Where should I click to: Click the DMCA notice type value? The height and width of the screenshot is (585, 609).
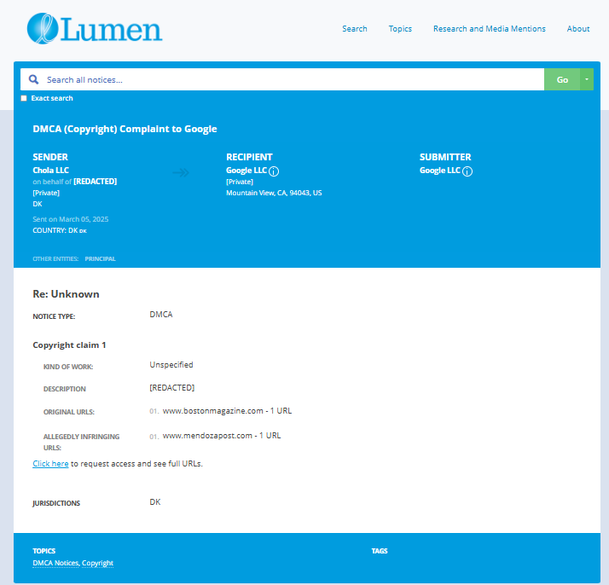click(x=161, y=315)
